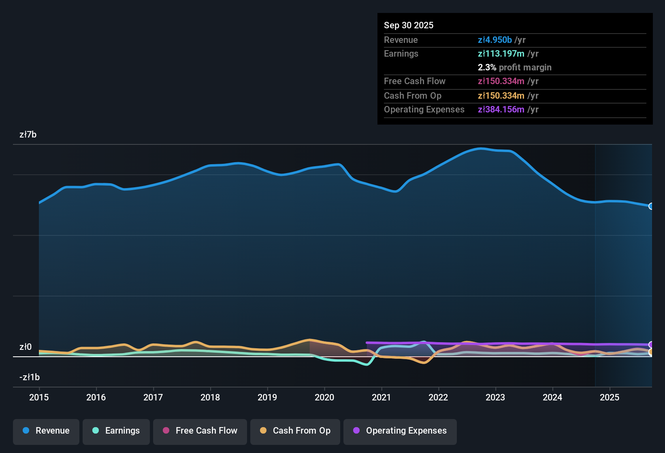Expand the Free Cash Flow legend item
The height and width of the screenshot is (453, 665).
point(200,431)
